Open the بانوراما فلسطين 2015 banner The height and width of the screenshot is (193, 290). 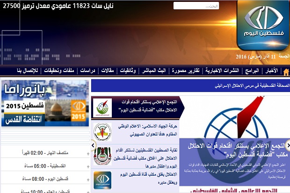tap(45, 103)
